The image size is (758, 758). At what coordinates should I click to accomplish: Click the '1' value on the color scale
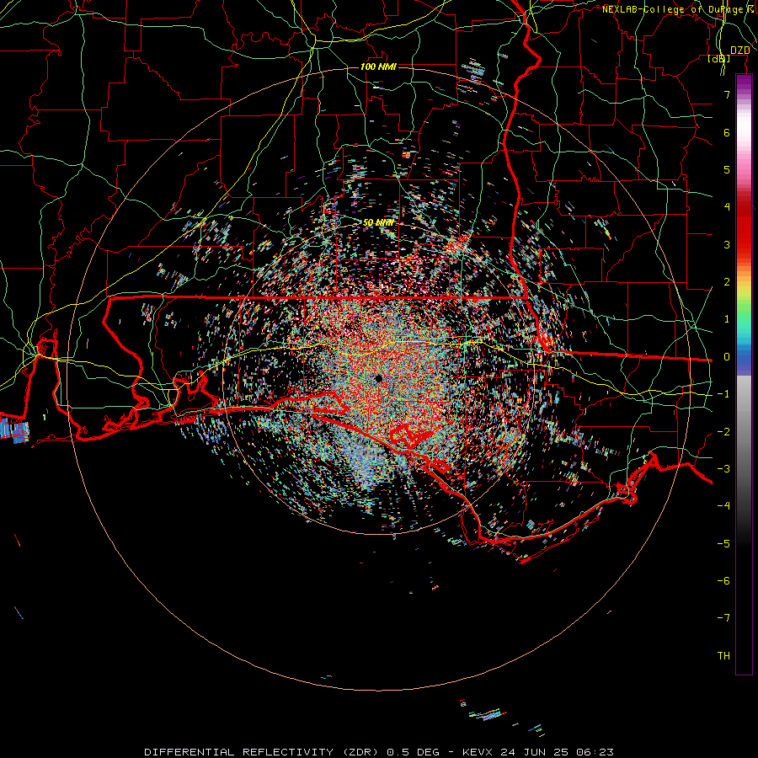pos(727,319)
